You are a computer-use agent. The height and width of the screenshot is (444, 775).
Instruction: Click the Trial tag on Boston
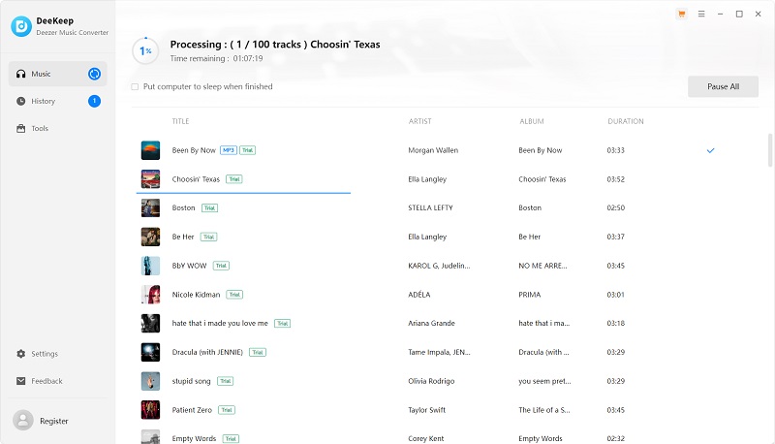[209, 208]
